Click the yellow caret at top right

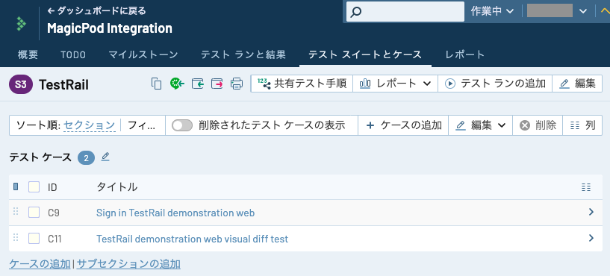[605, 11]
